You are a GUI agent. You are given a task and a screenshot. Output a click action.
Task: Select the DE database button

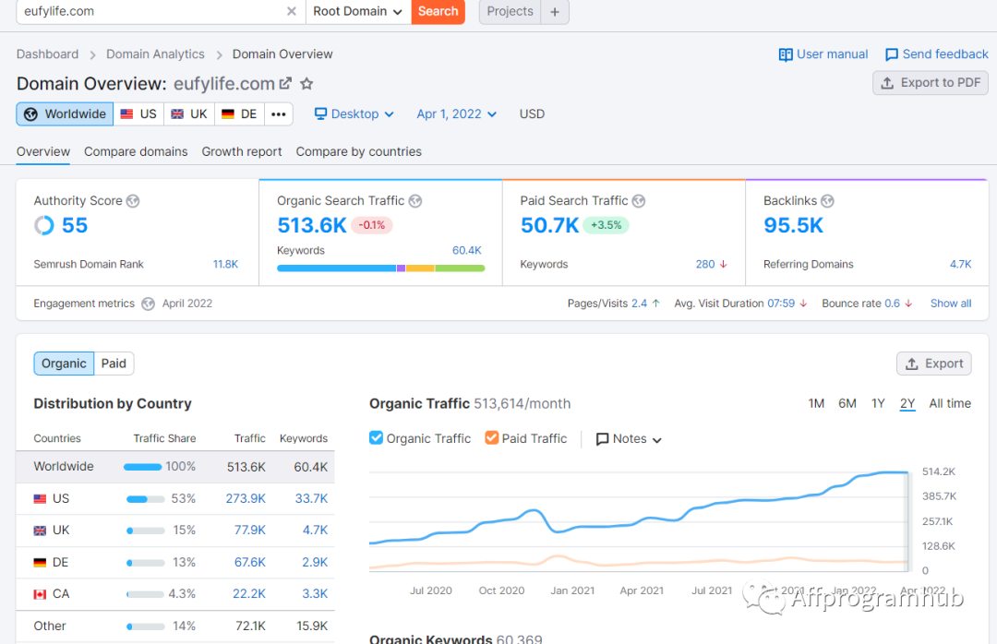click(x=239, y=114)
